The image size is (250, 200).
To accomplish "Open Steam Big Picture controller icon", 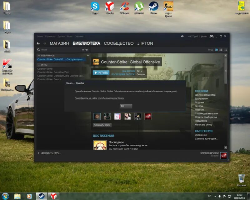I will tap(212, 36).
